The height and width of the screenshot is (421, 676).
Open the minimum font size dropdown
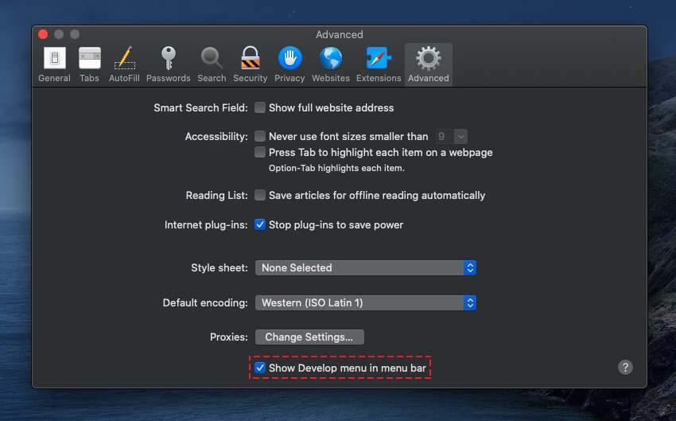click(x=451, y=136)
